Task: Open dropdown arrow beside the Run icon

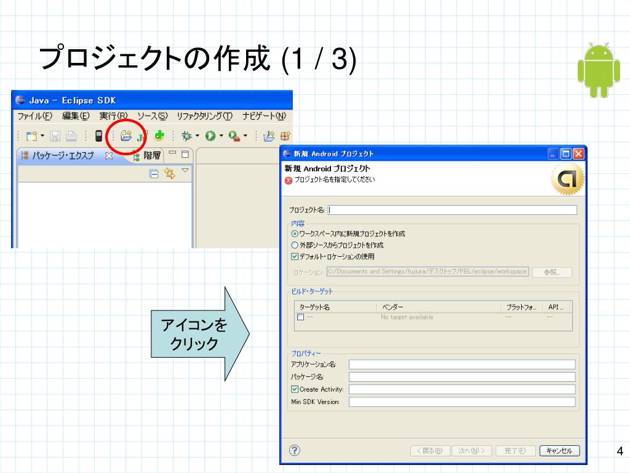Action: 221,136
